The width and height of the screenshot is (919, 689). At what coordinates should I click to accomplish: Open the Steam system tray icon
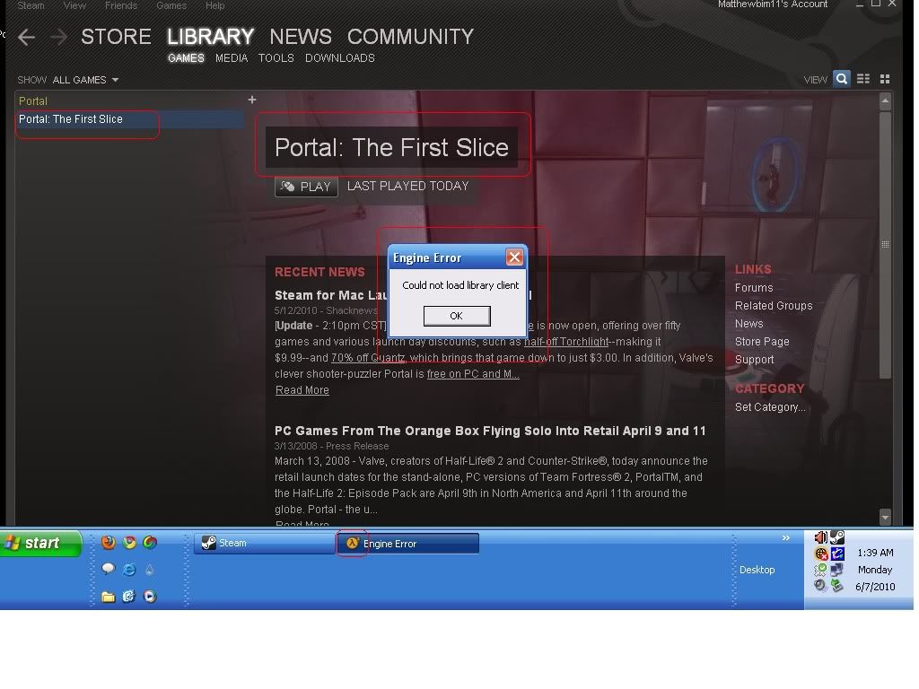(x=837, y=537)
